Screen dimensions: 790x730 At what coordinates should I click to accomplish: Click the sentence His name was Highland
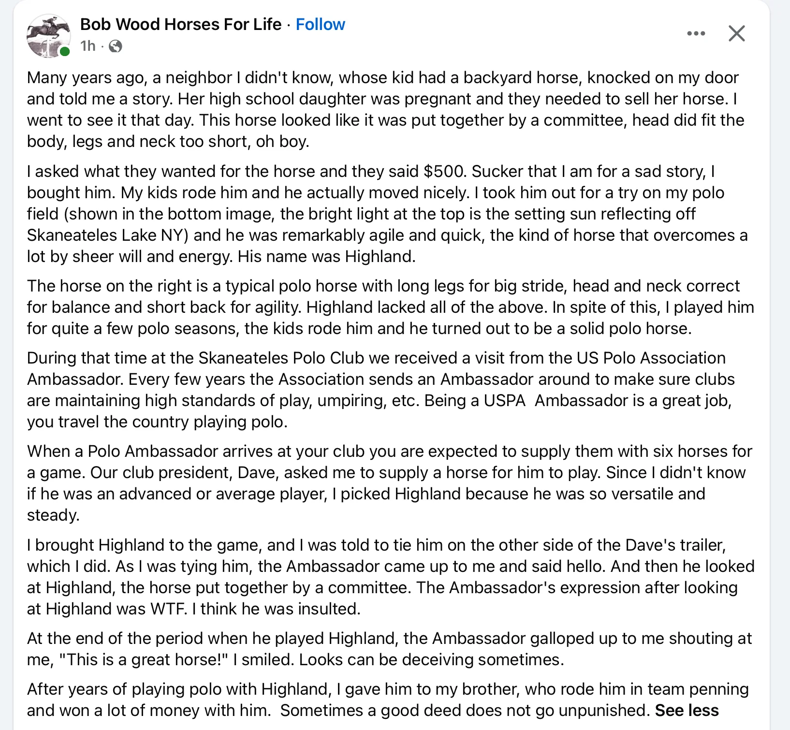[327, 256]
